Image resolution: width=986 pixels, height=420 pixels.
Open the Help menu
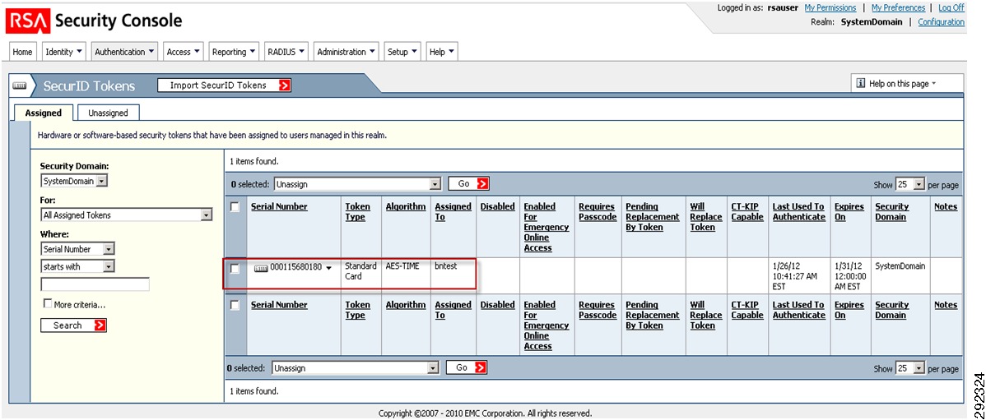coord(442,52)
